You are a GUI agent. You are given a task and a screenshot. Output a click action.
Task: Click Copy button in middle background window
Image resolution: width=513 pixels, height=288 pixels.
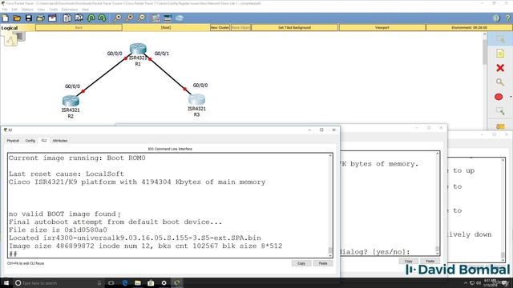click(408, 262)
